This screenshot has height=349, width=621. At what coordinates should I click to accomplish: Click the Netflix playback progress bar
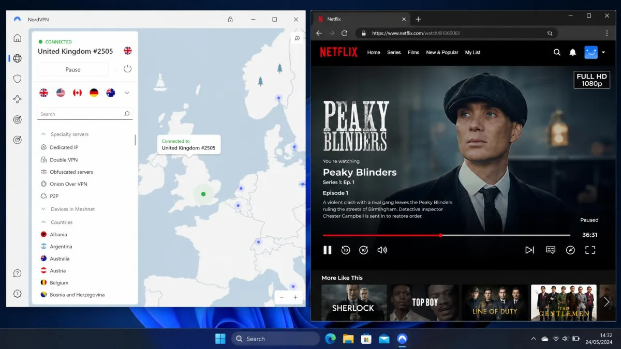[447, 235]
